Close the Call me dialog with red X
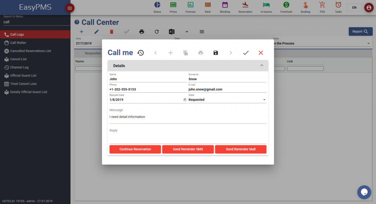The image size is (376, 204). click(261, 53)
